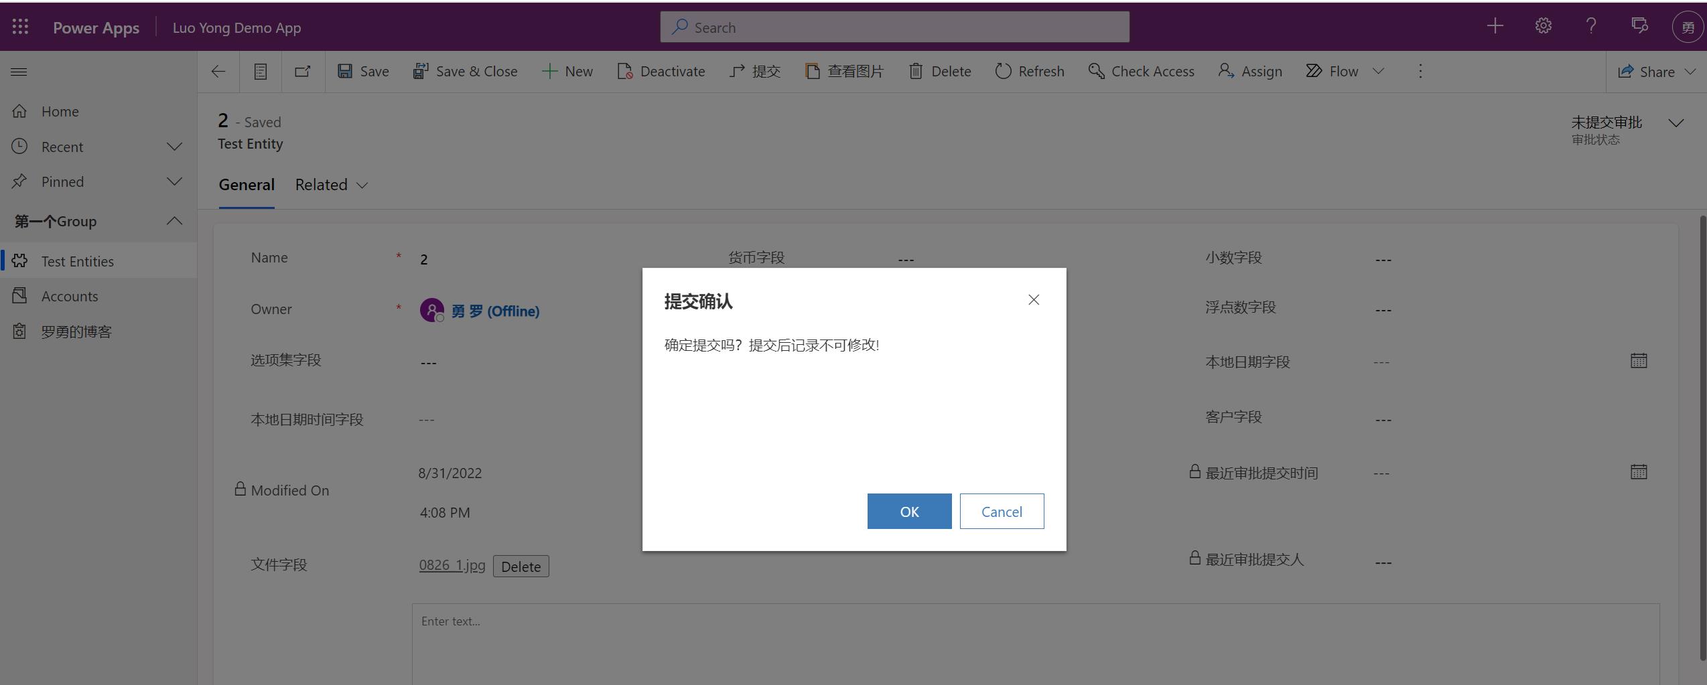Open the record set form icon
The width and height of the screenshot is (1707, 685).
tap(261, 72)
